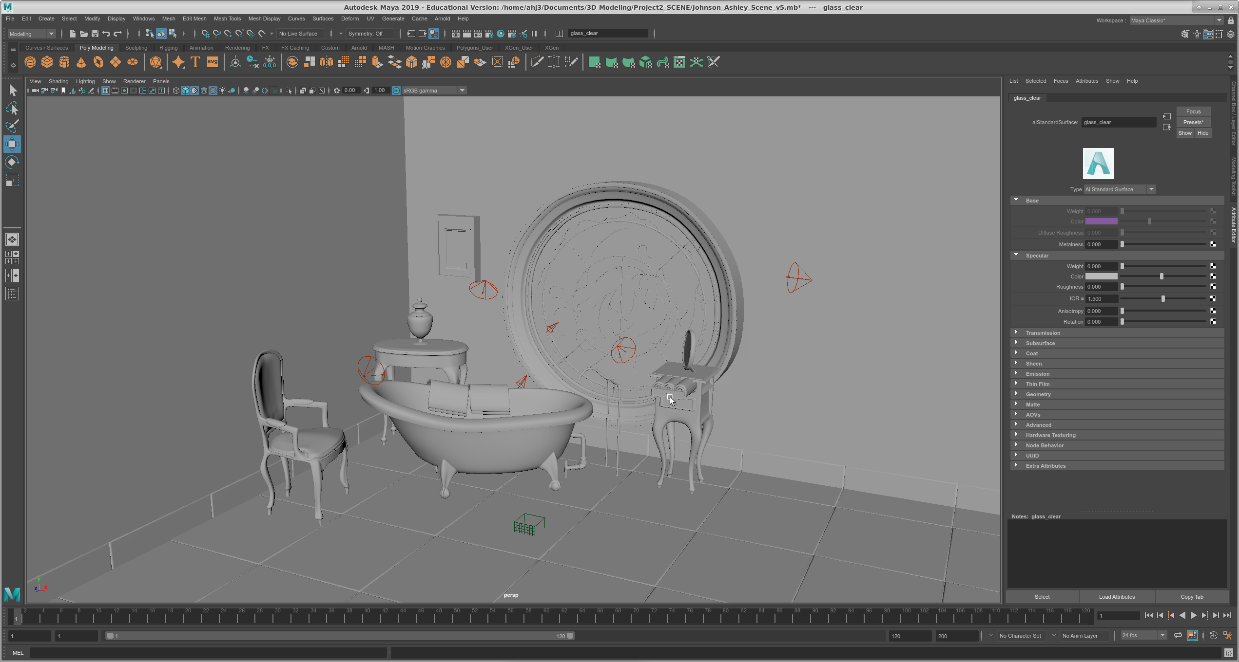Image resolution: width=1239 pixels, height=662 pixels.
Task: Toggle the viewport grid display
Action: coord(106,91)
